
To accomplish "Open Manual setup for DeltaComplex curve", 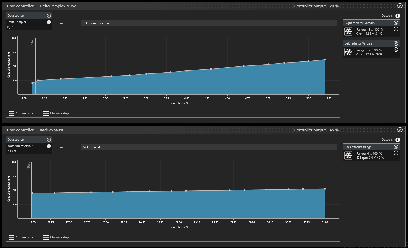I will click(56, 113).
